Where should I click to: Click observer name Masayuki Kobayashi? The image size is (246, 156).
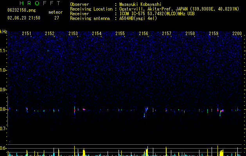click(x=140, y=4)
